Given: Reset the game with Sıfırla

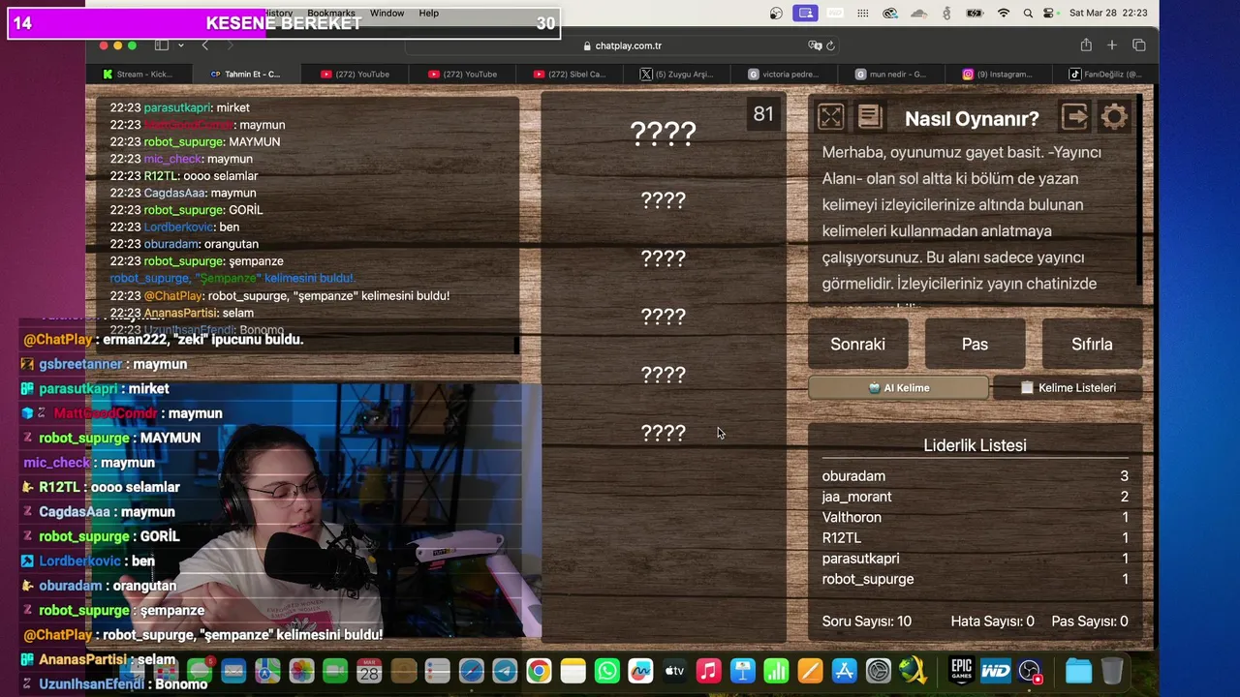Looking at the screenshot, I should 1092,344.
